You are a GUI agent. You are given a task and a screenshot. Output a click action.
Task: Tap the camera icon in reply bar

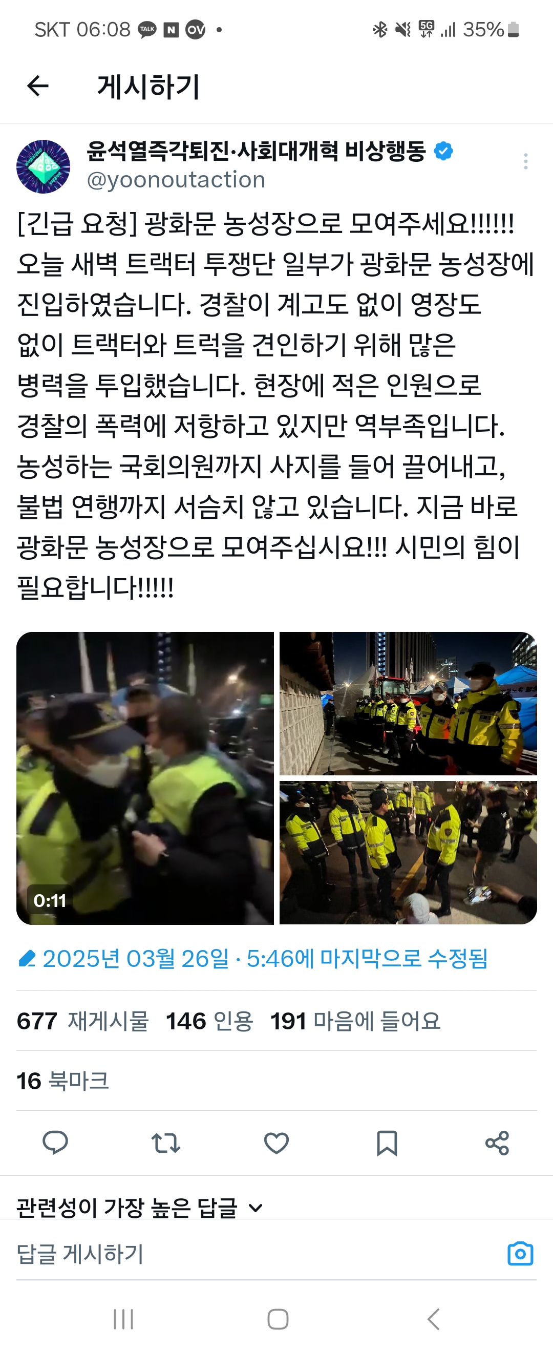tap(520, 1253)
